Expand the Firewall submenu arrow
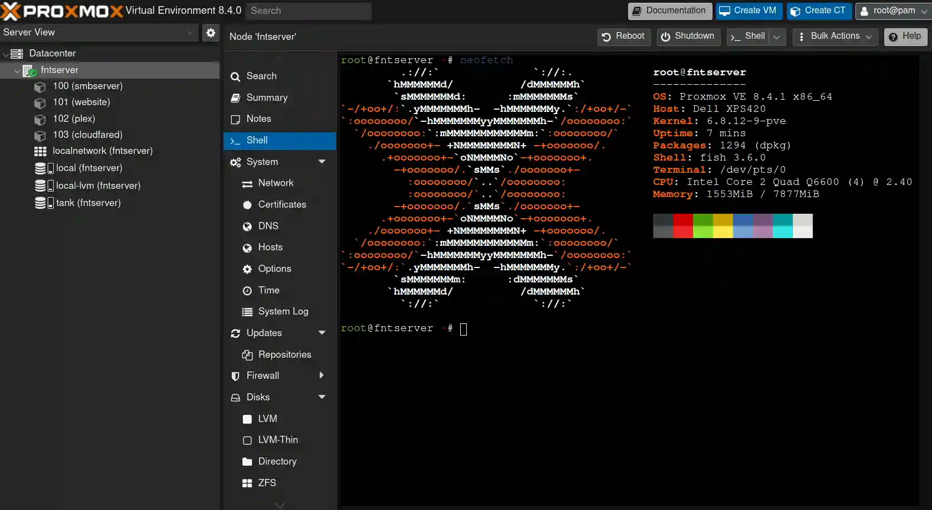932x510 pixels. click(322, 375)
